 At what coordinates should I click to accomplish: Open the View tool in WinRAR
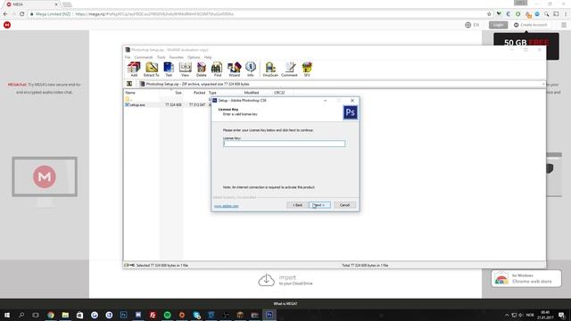click(185, 69)
